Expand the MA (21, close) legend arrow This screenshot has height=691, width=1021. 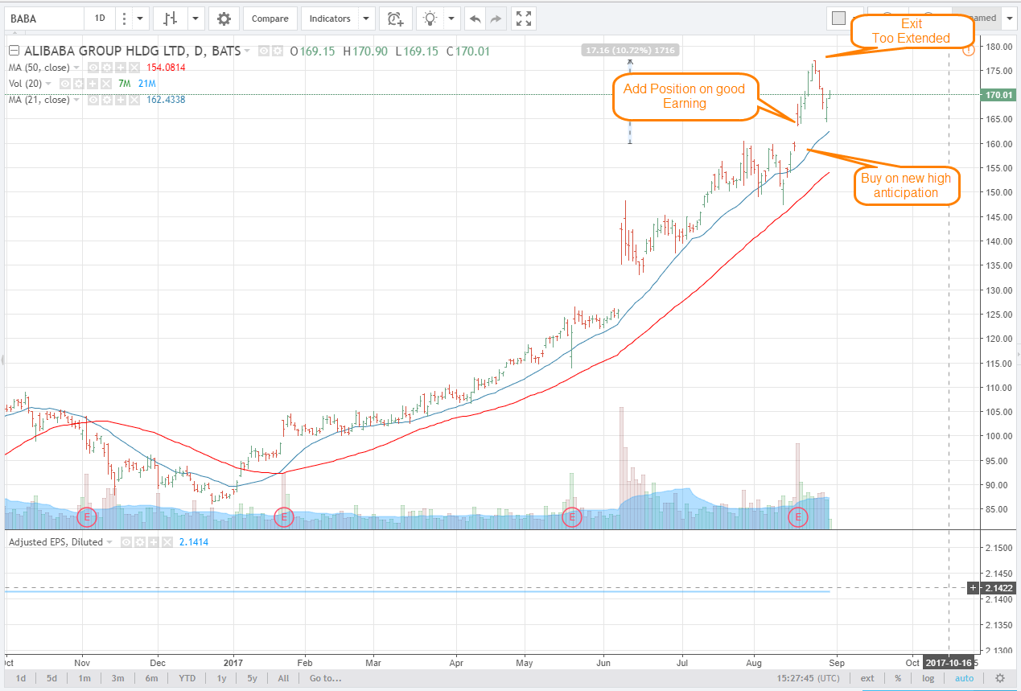(x=78, y=100)
